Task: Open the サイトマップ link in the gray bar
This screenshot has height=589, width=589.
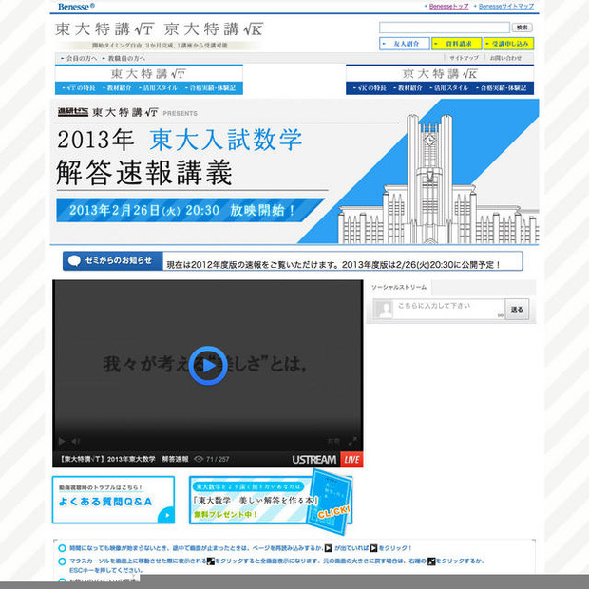Action: point(464,58)
